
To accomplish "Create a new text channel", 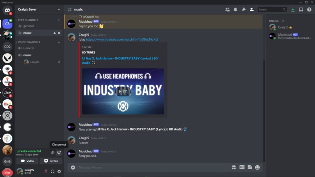I will [59, 20].
